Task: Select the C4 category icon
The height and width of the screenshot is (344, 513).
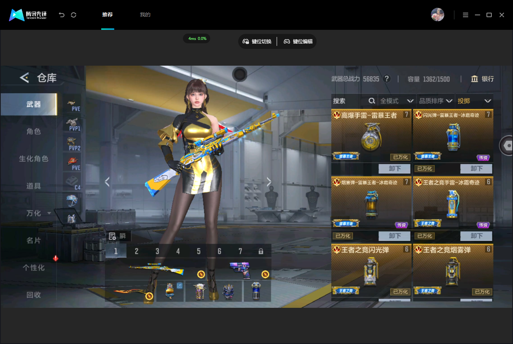Action: click(x=73, y=183)
